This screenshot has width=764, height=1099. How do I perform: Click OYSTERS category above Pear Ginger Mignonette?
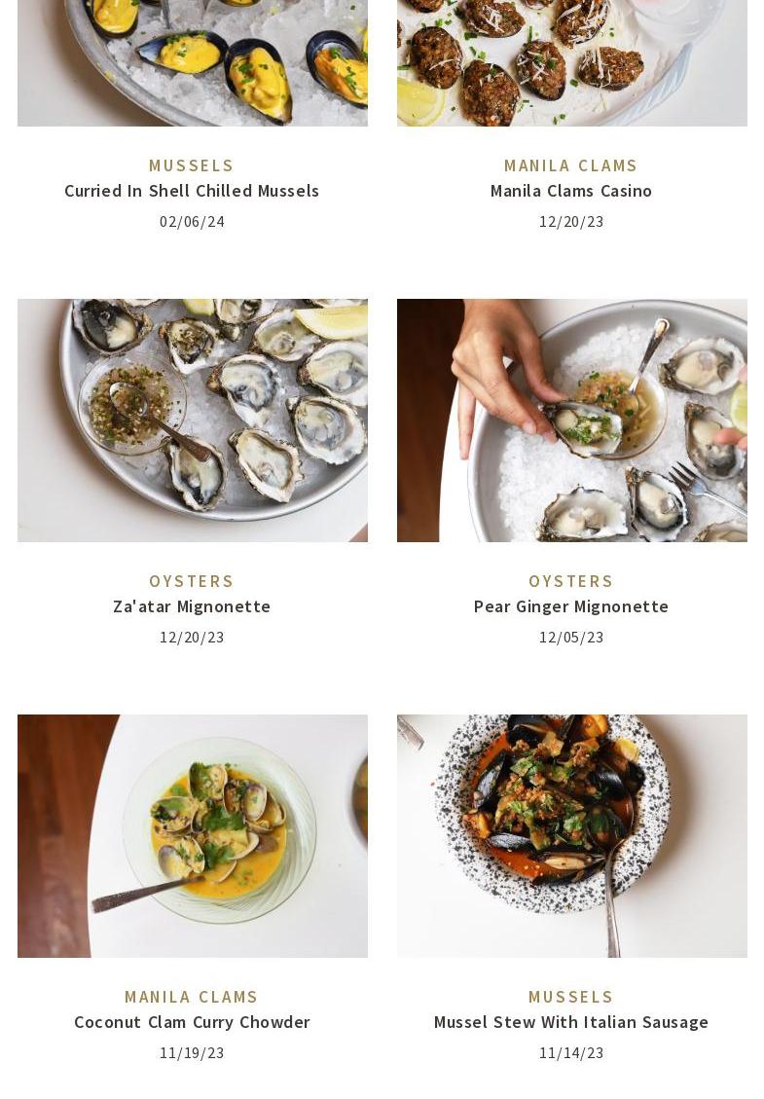570,581
